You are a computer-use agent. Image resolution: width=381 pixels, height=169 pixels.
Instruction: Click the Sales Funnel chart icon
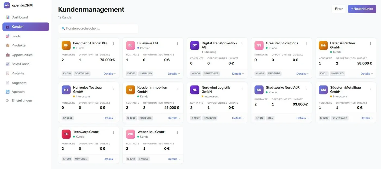click(7, 64)
